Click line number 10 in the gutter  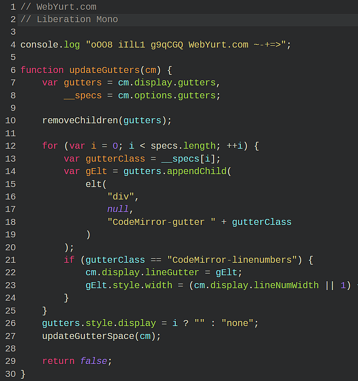pos(11,121)
